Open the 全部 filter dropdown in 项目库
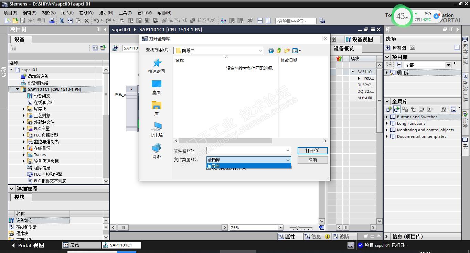This screenshot has width=470, height=253. (x=448, y=65)
